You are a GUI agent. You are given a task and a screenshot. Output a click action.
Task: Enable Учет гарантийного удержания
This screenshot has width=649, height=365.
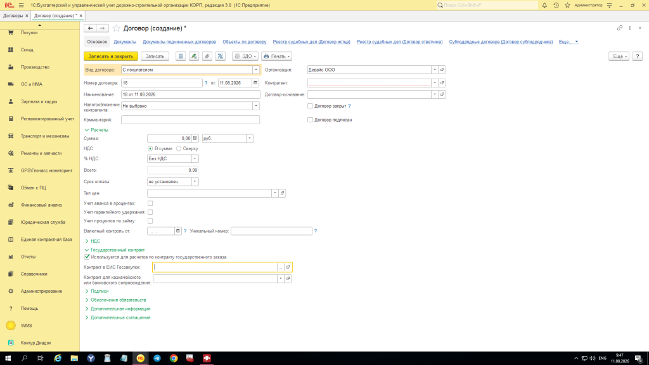(x=150, y=212)
